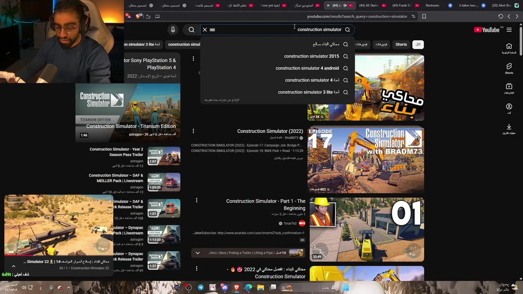Open Downloads in the YouTube sidebar
This screenshot has height=294, width=523.
click(x=509, y=129)
